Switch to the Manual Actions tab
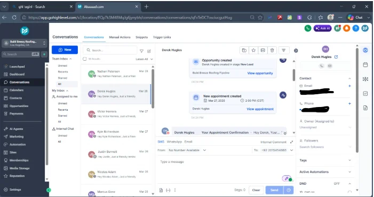374x197 pixels. point(120,37)
